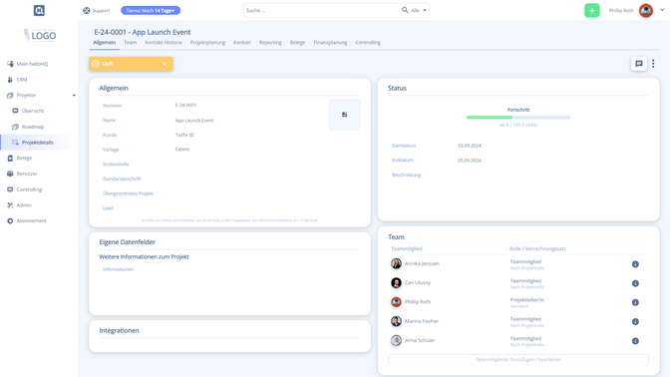Viewport: 670px width, 377px height.
Task: Click the Mein helloHQ sidebar icon
Action: tap(10, 64)
